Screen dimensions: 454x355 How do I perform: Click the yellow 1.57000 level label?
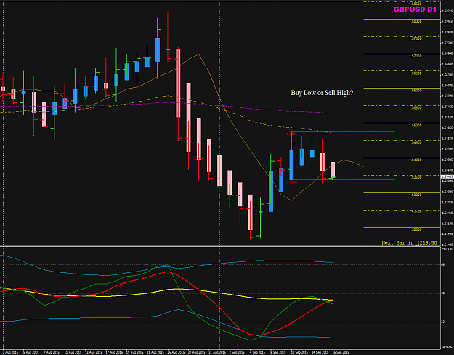coord(416,56)
